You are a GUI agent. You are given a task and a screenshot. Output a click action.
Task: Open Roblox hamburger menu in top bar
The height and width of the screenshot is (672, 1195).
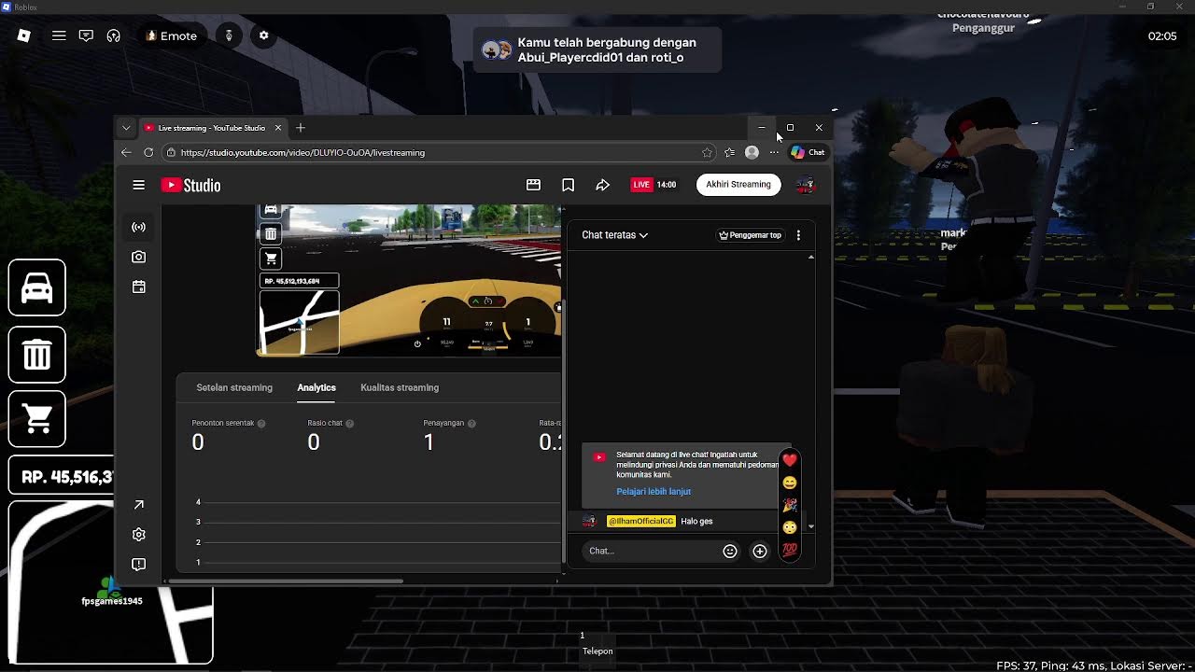coord(59,35)
